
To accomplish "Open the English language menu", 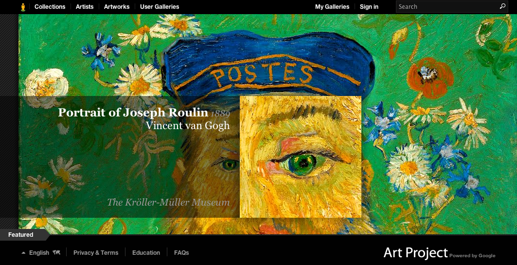I will click(x=39, y=253).
